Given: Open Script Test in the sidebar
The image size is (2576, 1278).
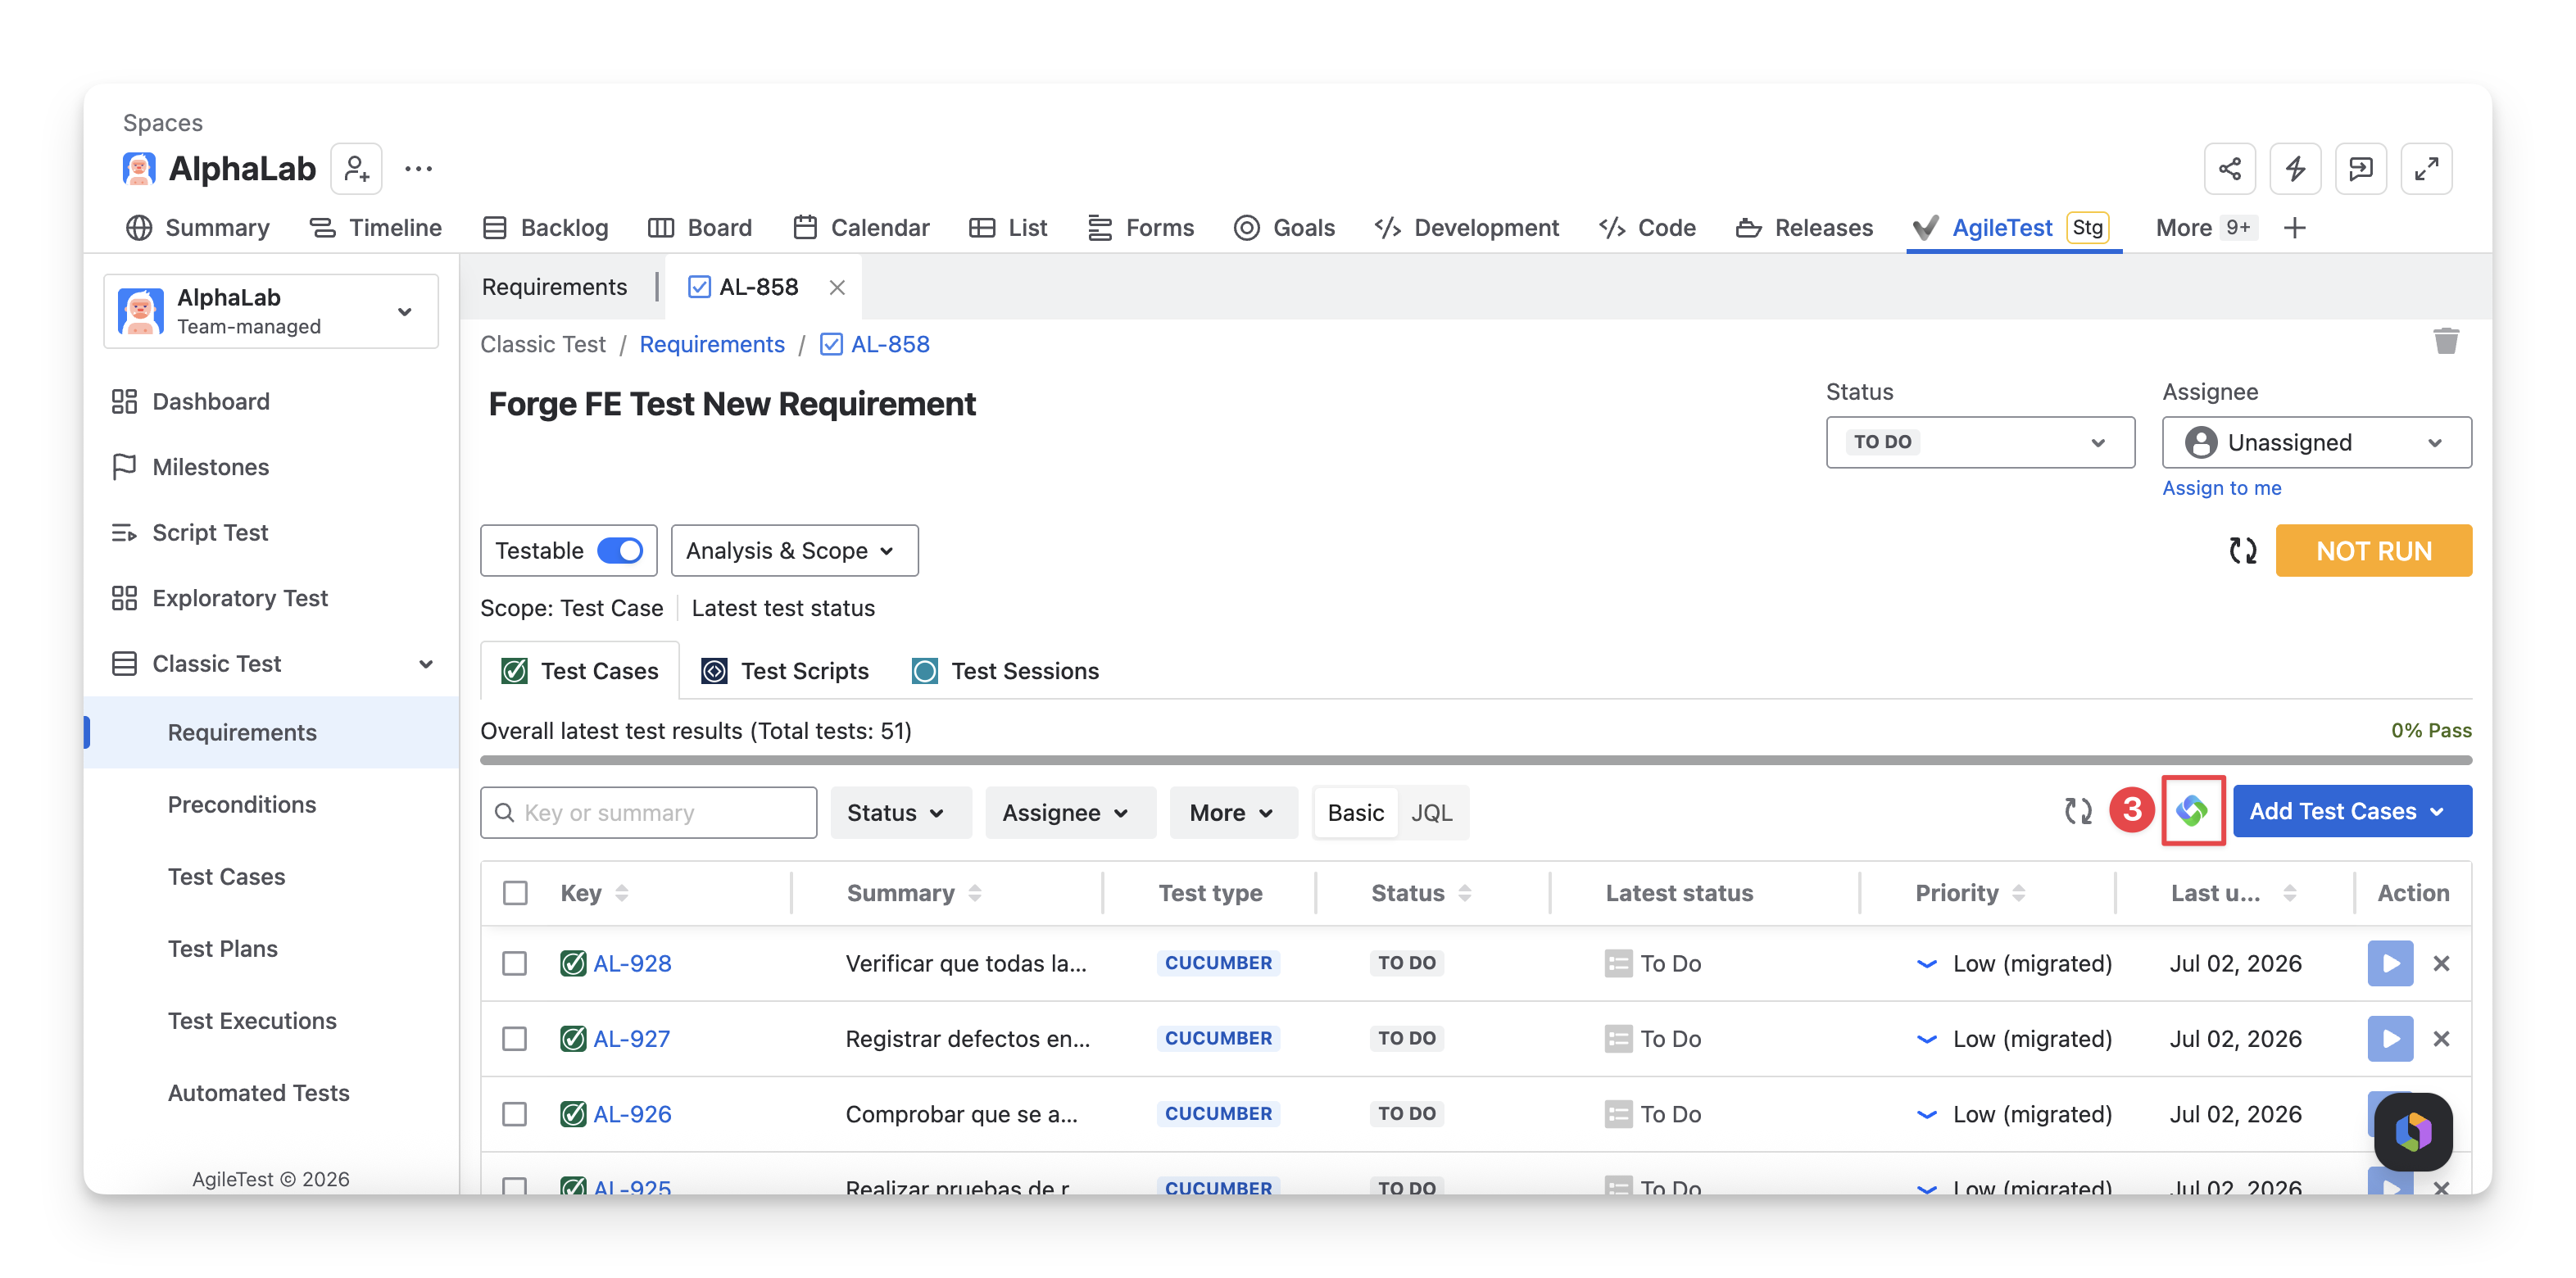Looking at the screenshot, I should (190, 533).
